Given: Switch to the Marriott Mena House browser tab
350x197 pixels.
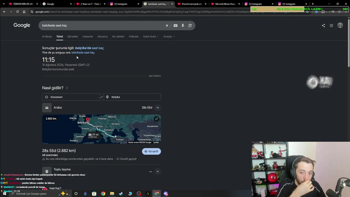Looking at the screenshot, I should click(225, 4).
